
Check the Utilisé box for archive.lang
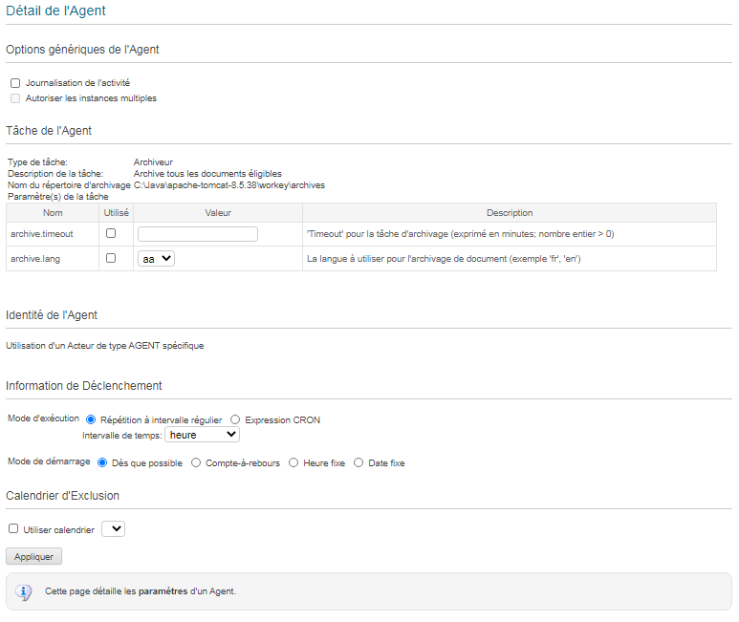click(111, 258)
